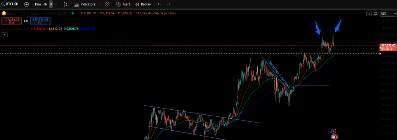
Task: Switch to the 4h timeframe
Action: click(x=45, y=4)
